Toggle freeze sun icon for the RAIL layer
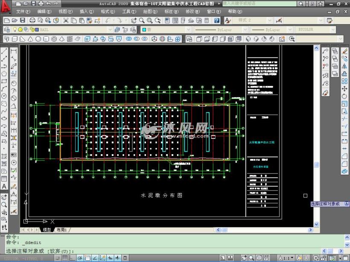Image resolution: width=350 pixels, height=262 pixels. click(x=20, y=29)
